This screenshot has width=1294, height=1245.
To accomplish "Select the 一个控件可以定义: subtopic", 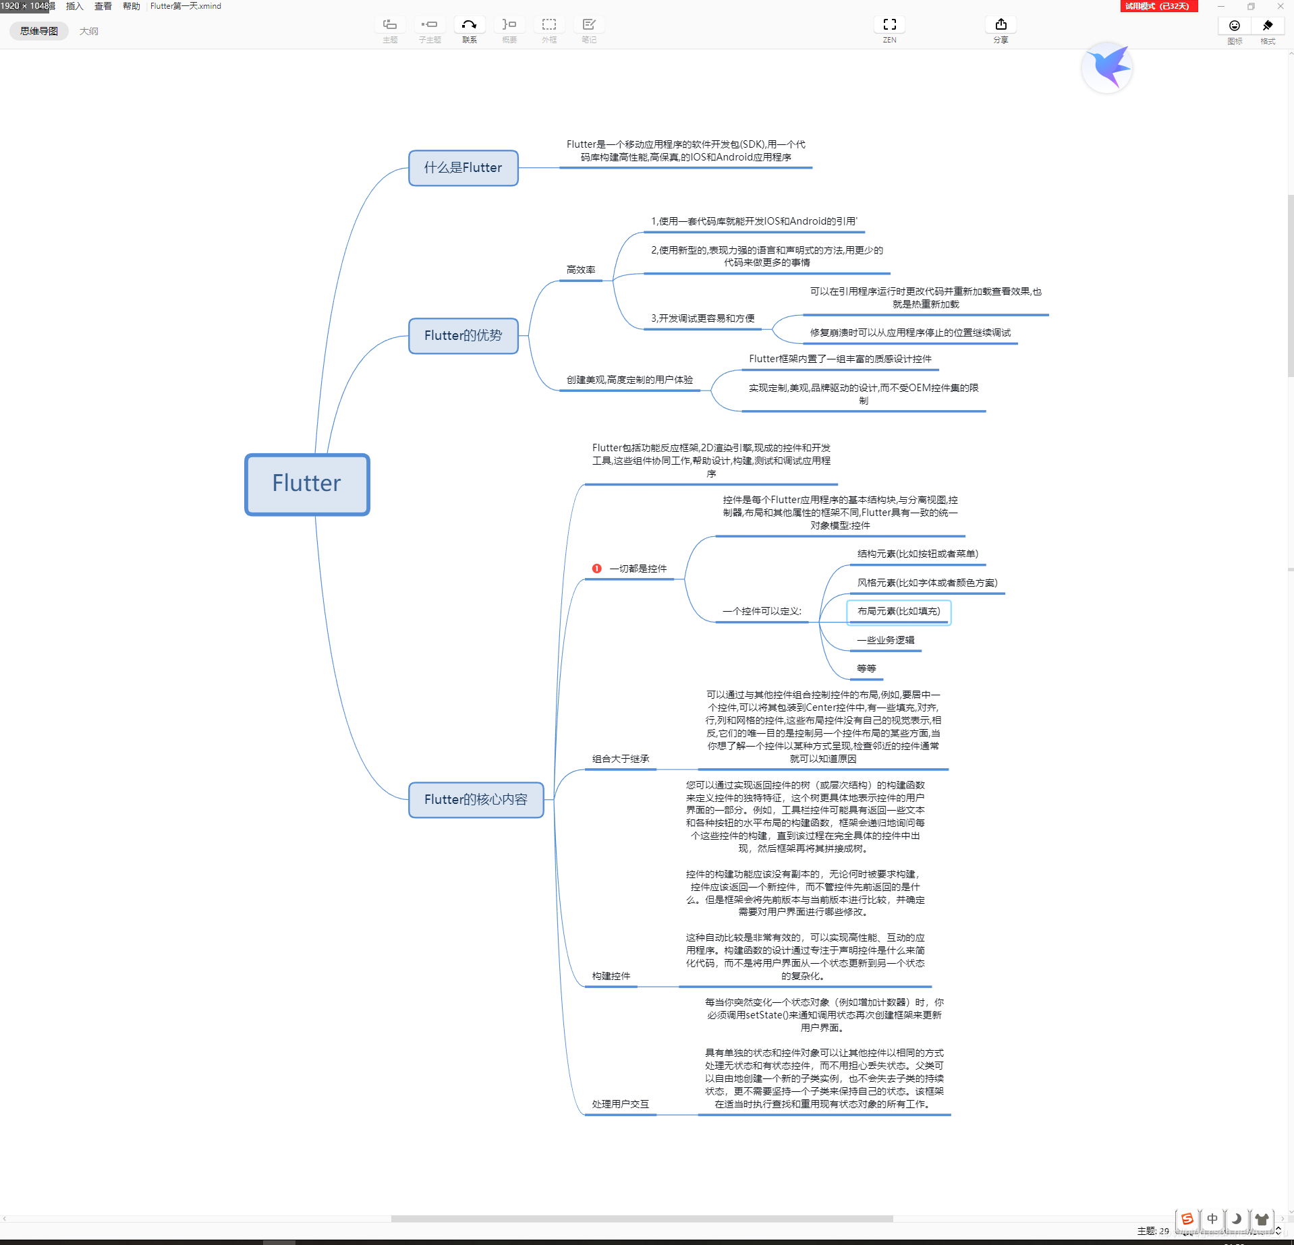I will [x=762, y=611].
